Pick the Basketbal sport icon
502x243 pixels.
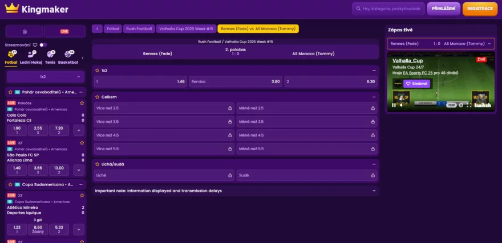click(68, 56)
